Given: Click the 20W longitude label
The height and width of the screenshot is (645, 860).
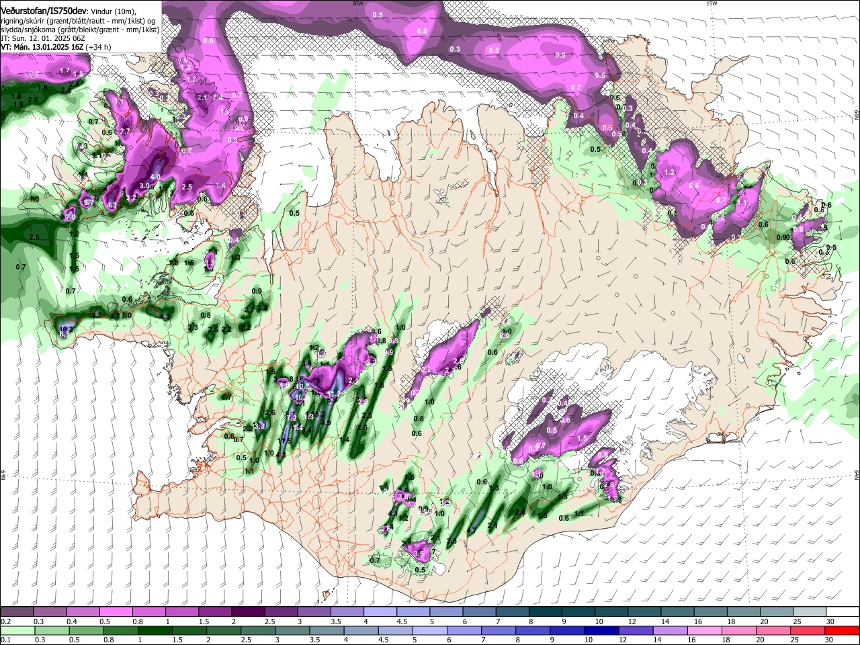Looking at the screenshot, I should [358, 3].
